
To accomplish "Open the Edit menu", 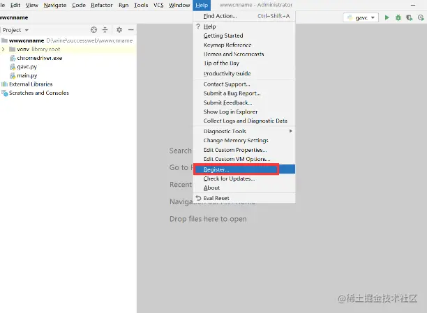I will 15,5.
